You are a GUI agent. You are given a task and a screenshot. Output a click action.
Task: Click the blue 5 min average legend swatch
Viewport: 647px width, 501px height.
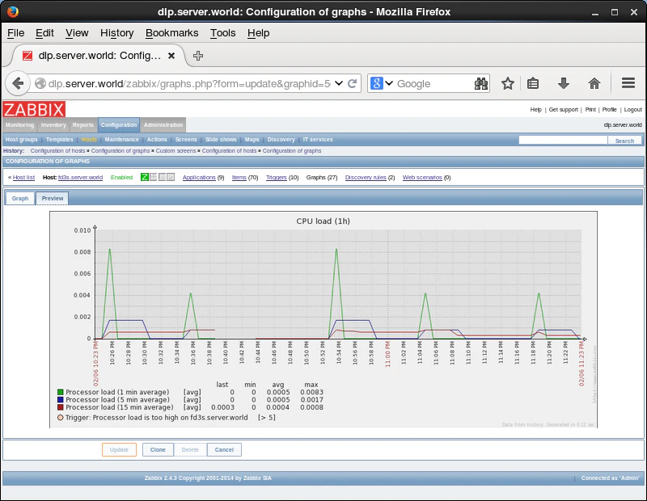click(60, 399)
